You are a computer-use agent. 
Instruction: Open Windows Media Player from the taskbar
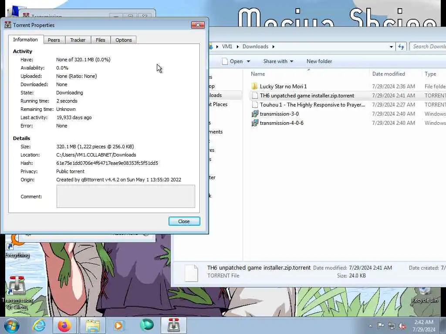(119, 325)
